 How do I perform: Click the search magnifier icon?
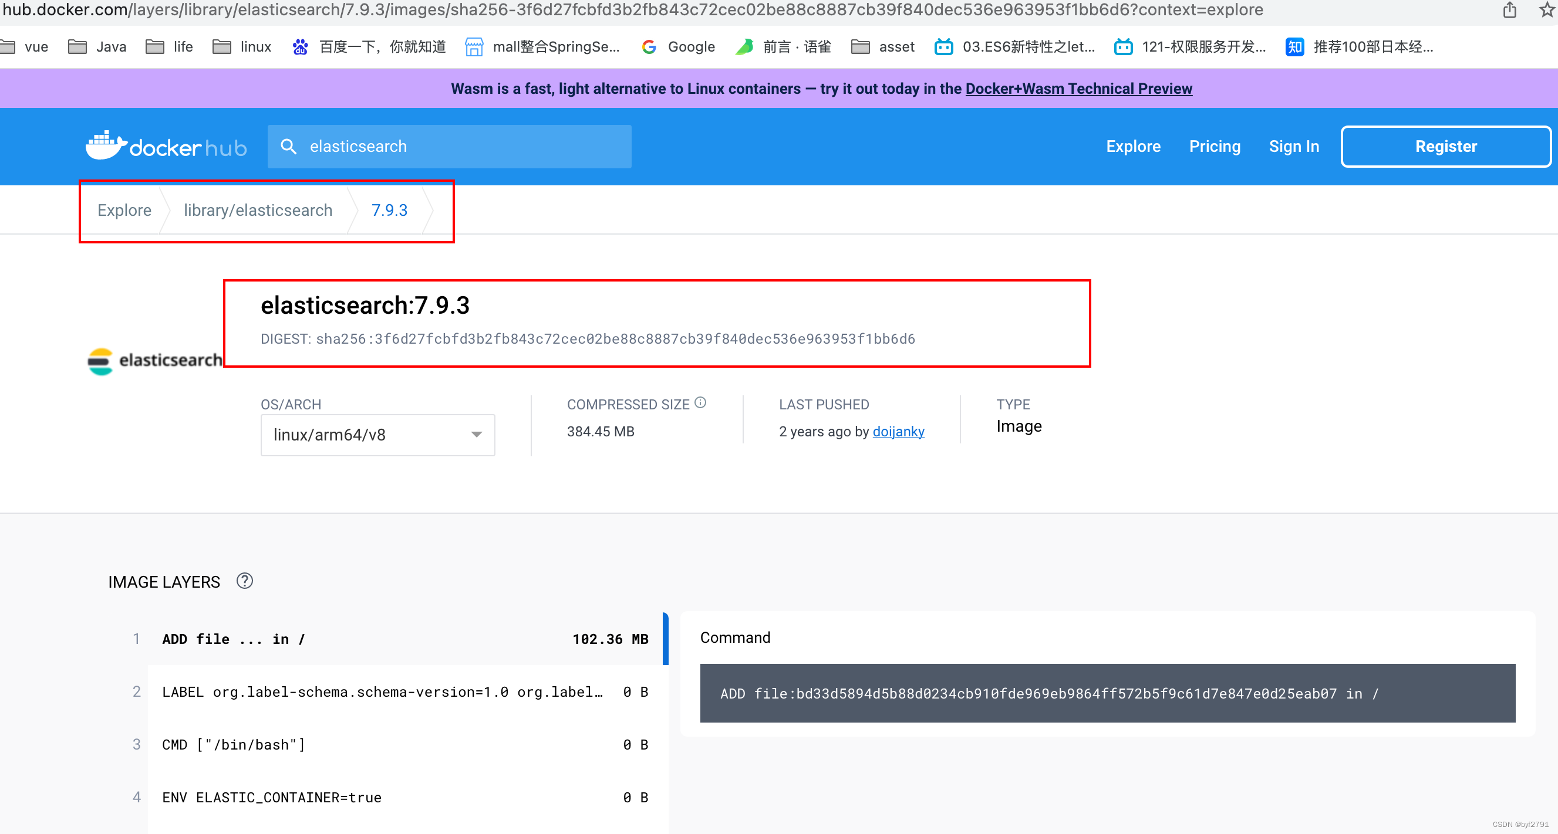pyautogui.click(x=289, y=146)
